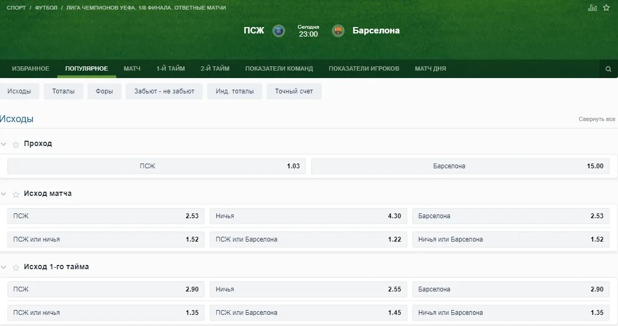The height and width of the screenshot is (326, 618).
Task: Select Ничья match odds 4.30
Action: (x=308, y=216)
